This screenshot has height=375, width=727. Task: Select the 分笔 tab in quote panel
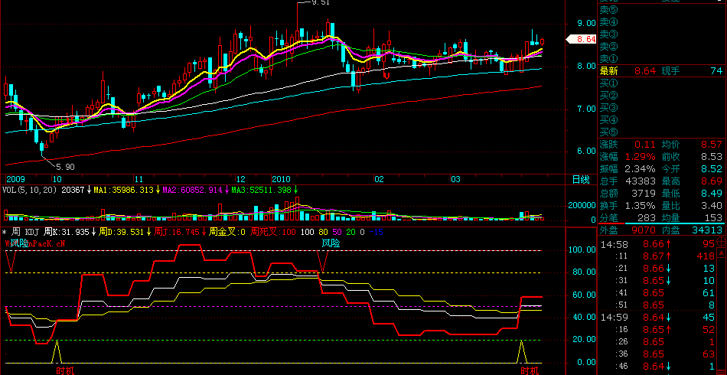(x=609, y=218)
